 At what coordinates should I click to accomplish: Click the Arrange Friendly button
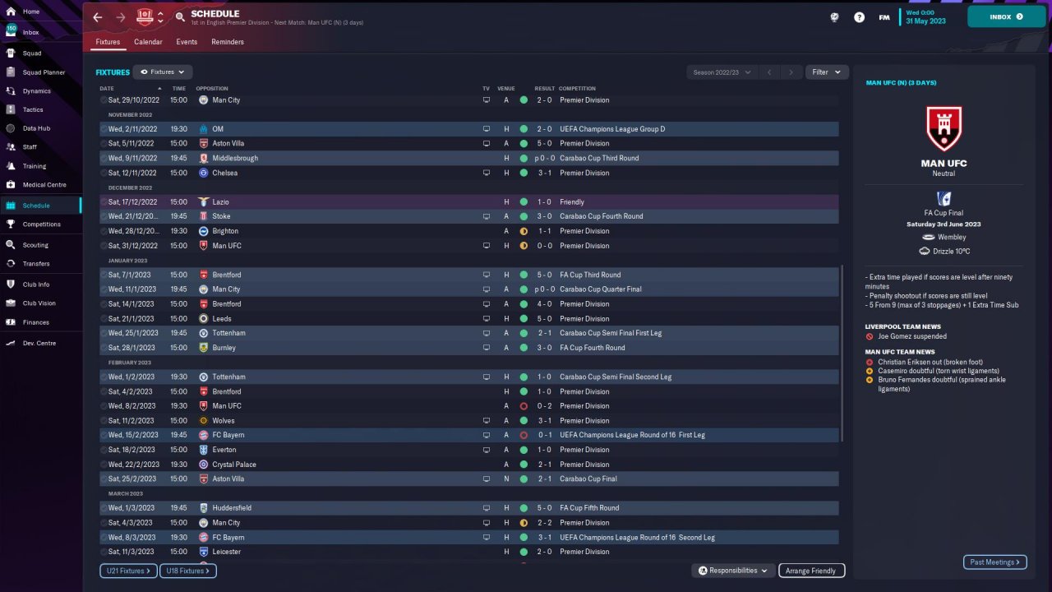click(811, 571)
